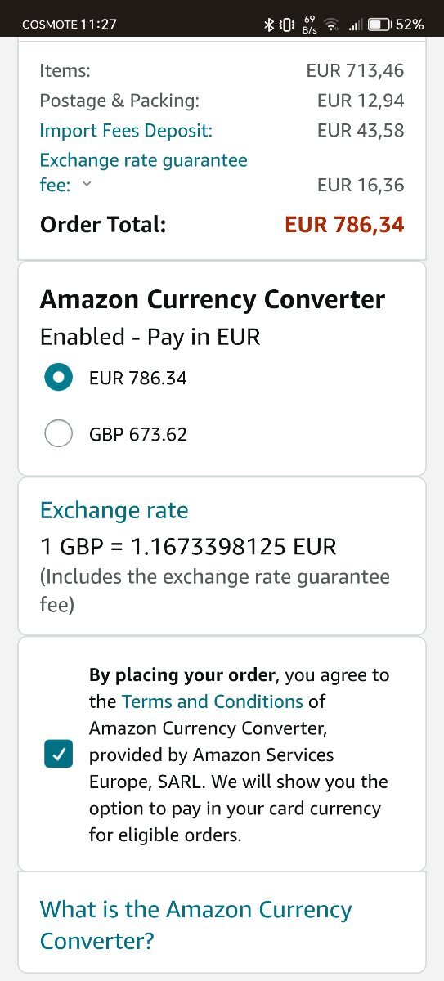Screen dimensions: 444x981
Task: Tap the Order Total EUR 786,34 amount
Action: coord(344,224)
